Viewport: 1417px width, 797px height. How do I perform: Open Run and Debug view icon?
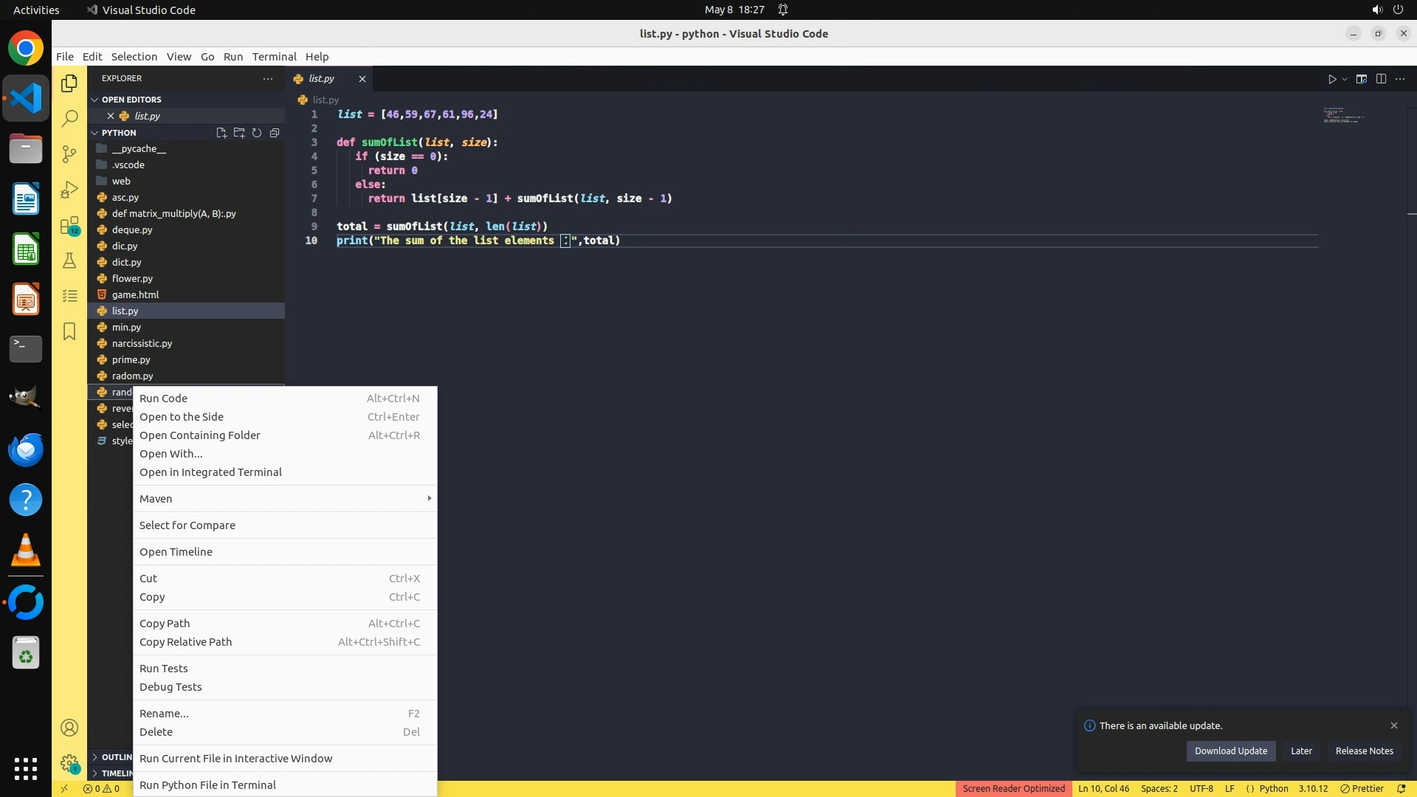69,190
